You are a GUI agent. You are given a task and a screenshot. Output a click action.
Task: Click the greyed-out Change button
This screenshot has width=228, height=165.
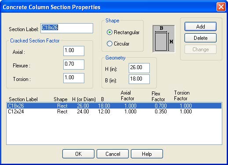[x=200, y=49]
